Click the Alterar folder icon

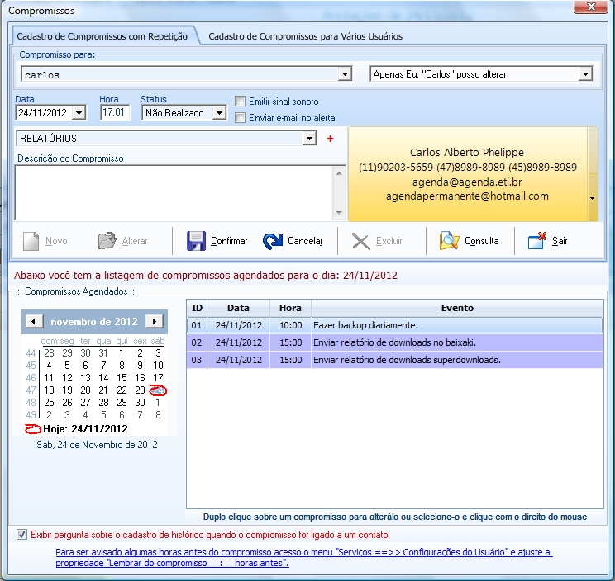click(x=107, y=241)
